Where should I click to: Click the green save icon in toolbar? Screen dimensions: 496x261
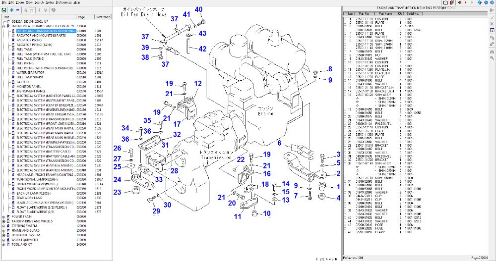coord(4,10)
